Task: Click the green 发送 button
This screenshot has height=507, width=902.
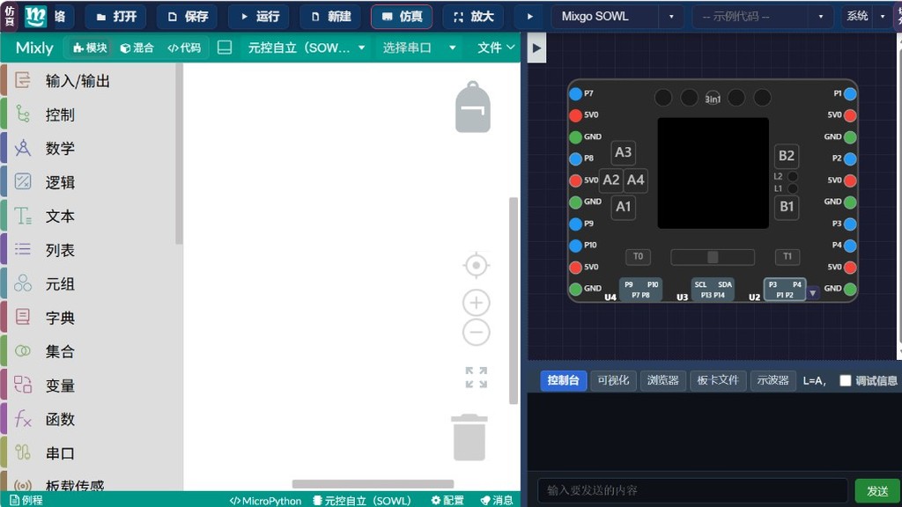Action: click(877, 491)
